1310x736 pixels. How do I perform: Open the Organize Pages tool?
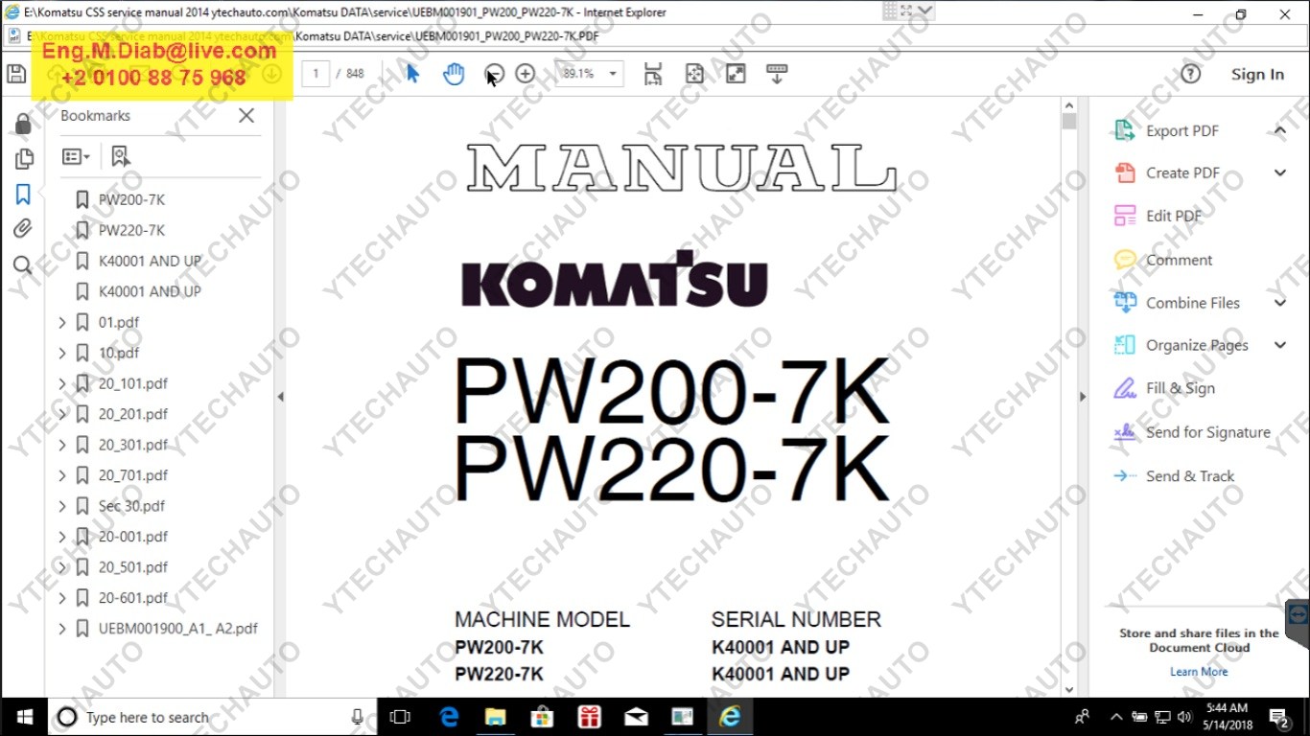pos(1197,346)
